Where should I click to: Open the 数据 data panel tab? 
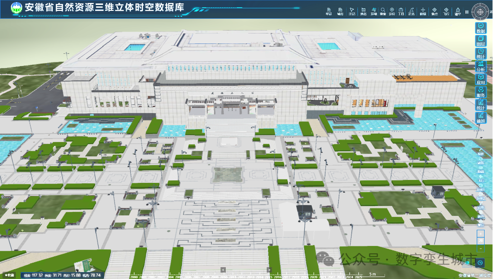pyautogui.click(x=481, y=28)
